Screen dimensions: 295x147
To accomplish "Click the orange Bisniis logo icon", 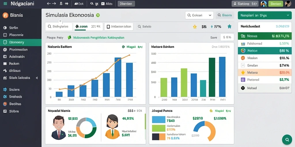I will (x=5, y=15).
